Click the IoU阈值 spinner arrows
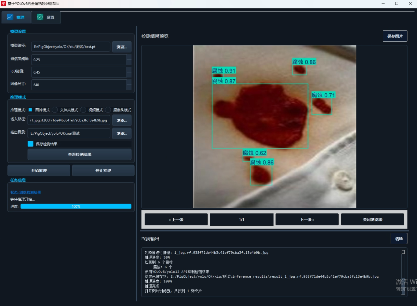This screenshot has height=306, width=417. pyautogui.click(x=129, y=72)
